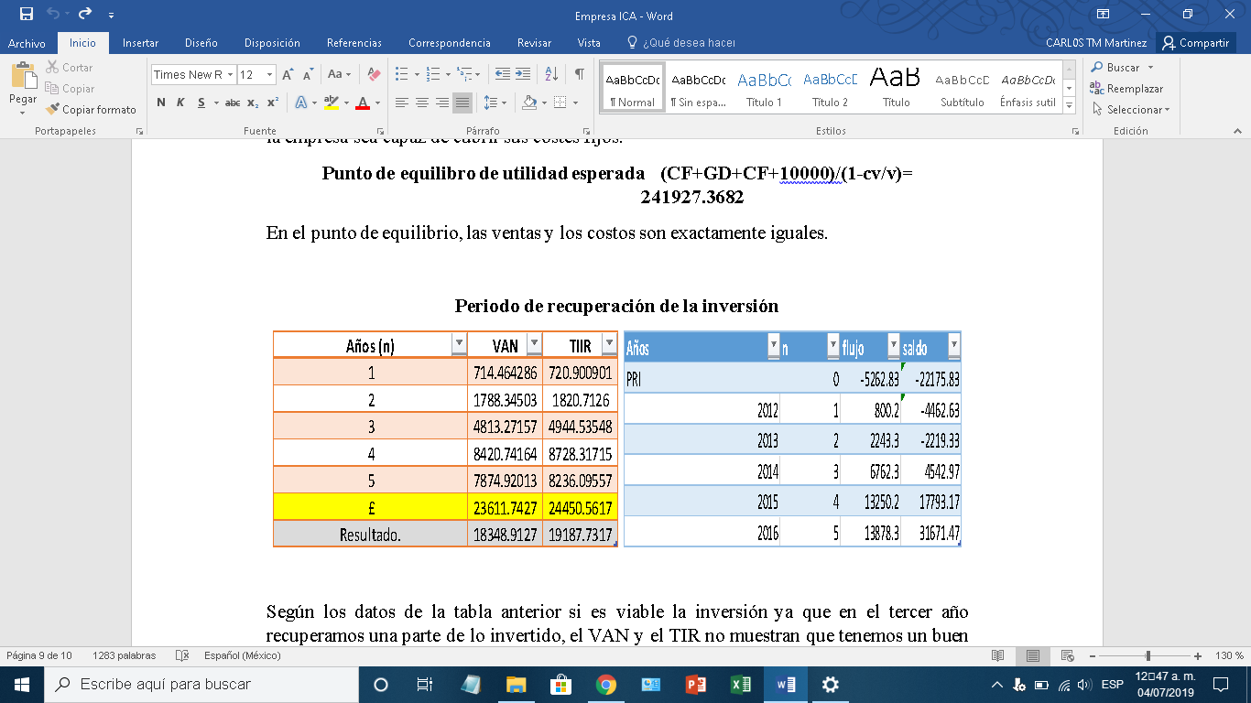The width and height of the screenshot is (1251, 703).
Task: Sort text with A-Z icon
Action: coord(551,74)
